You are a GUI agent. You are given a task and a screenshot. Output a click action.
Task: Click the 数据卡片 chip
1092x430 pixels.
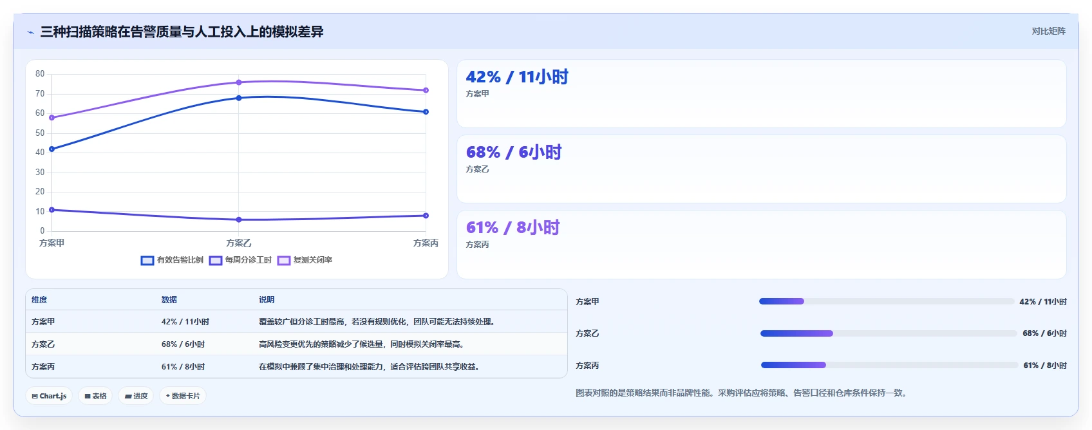[x=183, y=396]
